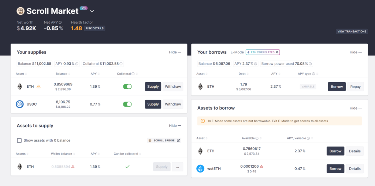Screen dimensions: 375x186
Task: Check Show assets with 0 balance
Action: [x=19, y=140]
